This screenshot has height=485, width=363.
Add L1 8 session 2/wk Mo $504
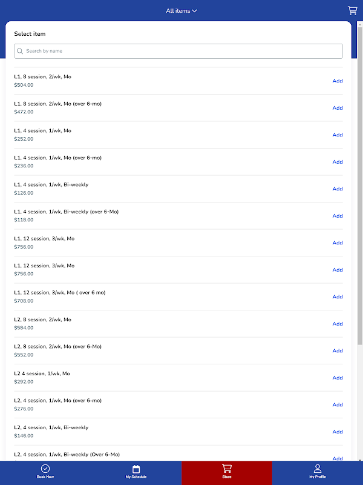(x=338, y=81)
